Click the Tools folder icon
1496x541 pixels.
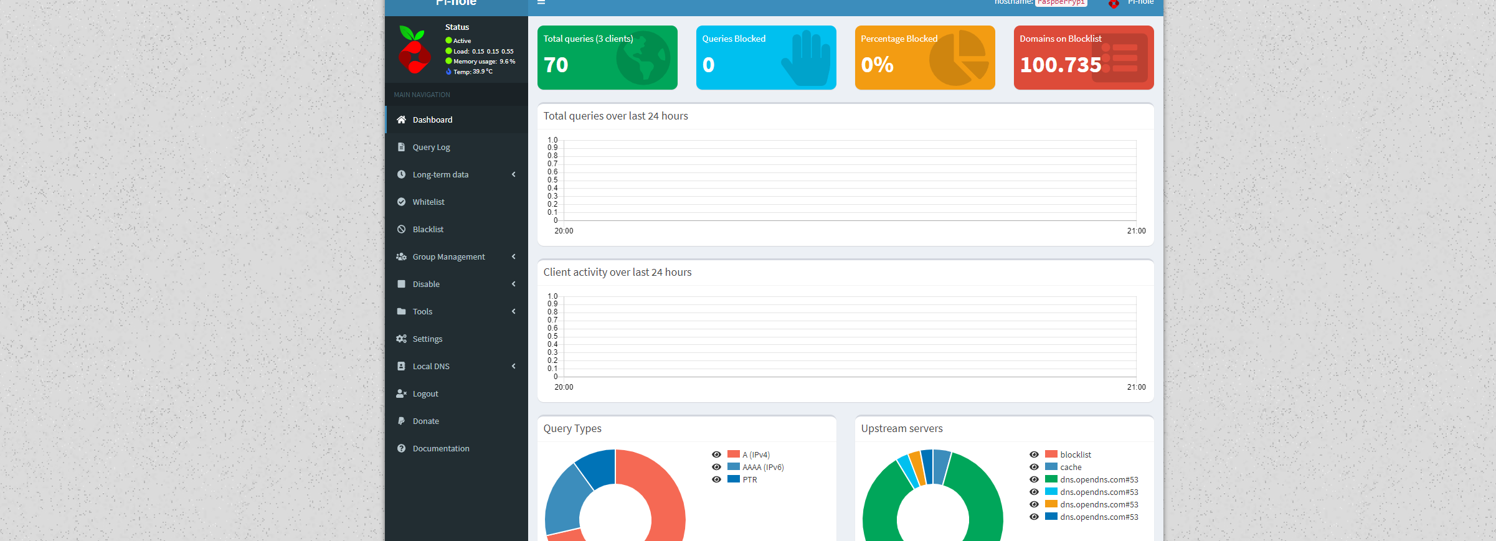401,311
